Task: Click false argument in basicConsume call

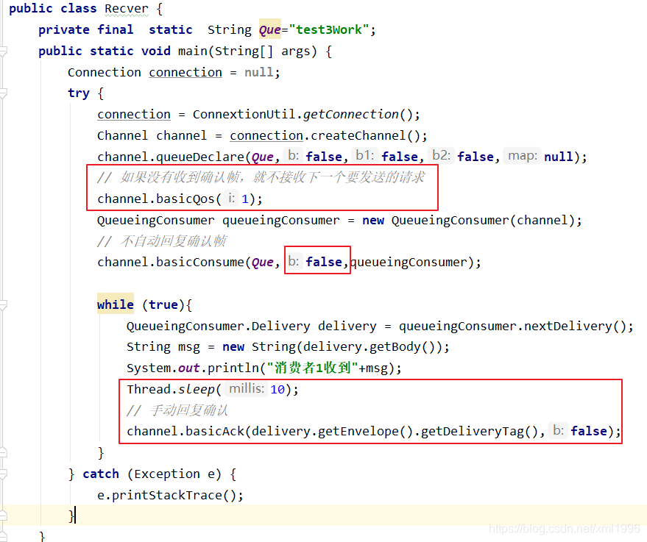Action: coord(324,262)
